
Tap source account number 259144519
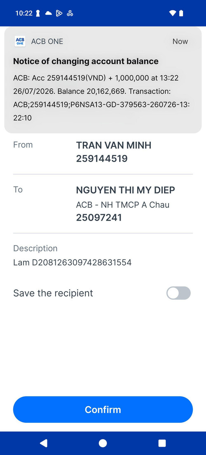click(102, 158)
